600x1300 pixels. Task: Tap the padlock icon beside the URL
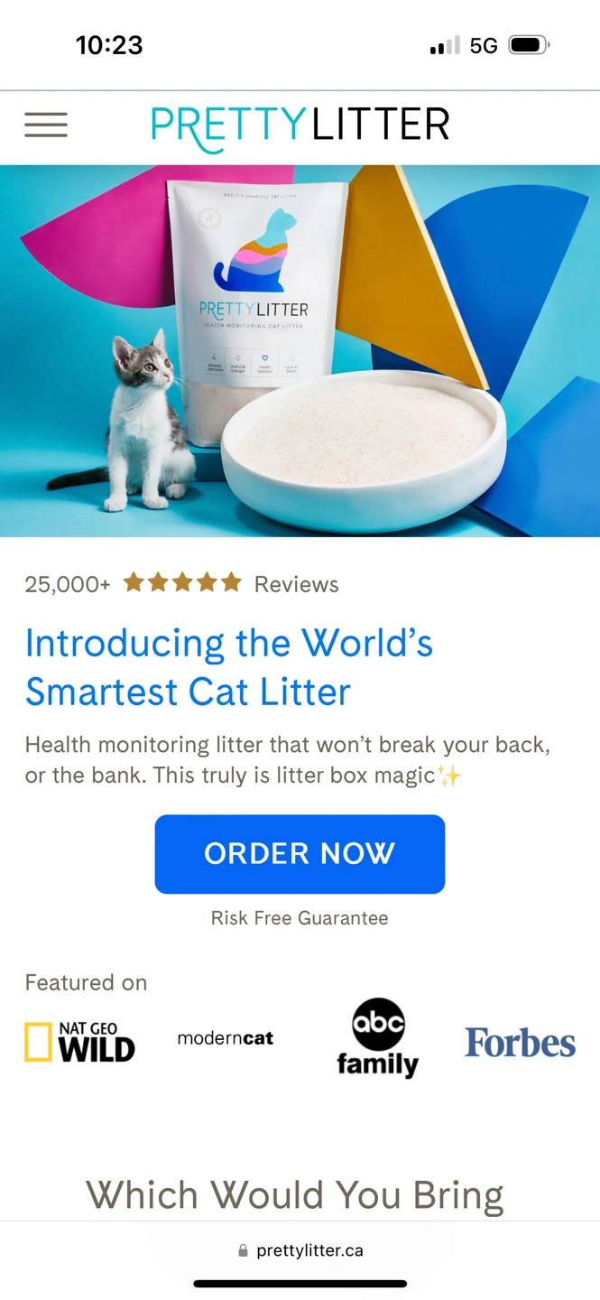click(243, 1251)
